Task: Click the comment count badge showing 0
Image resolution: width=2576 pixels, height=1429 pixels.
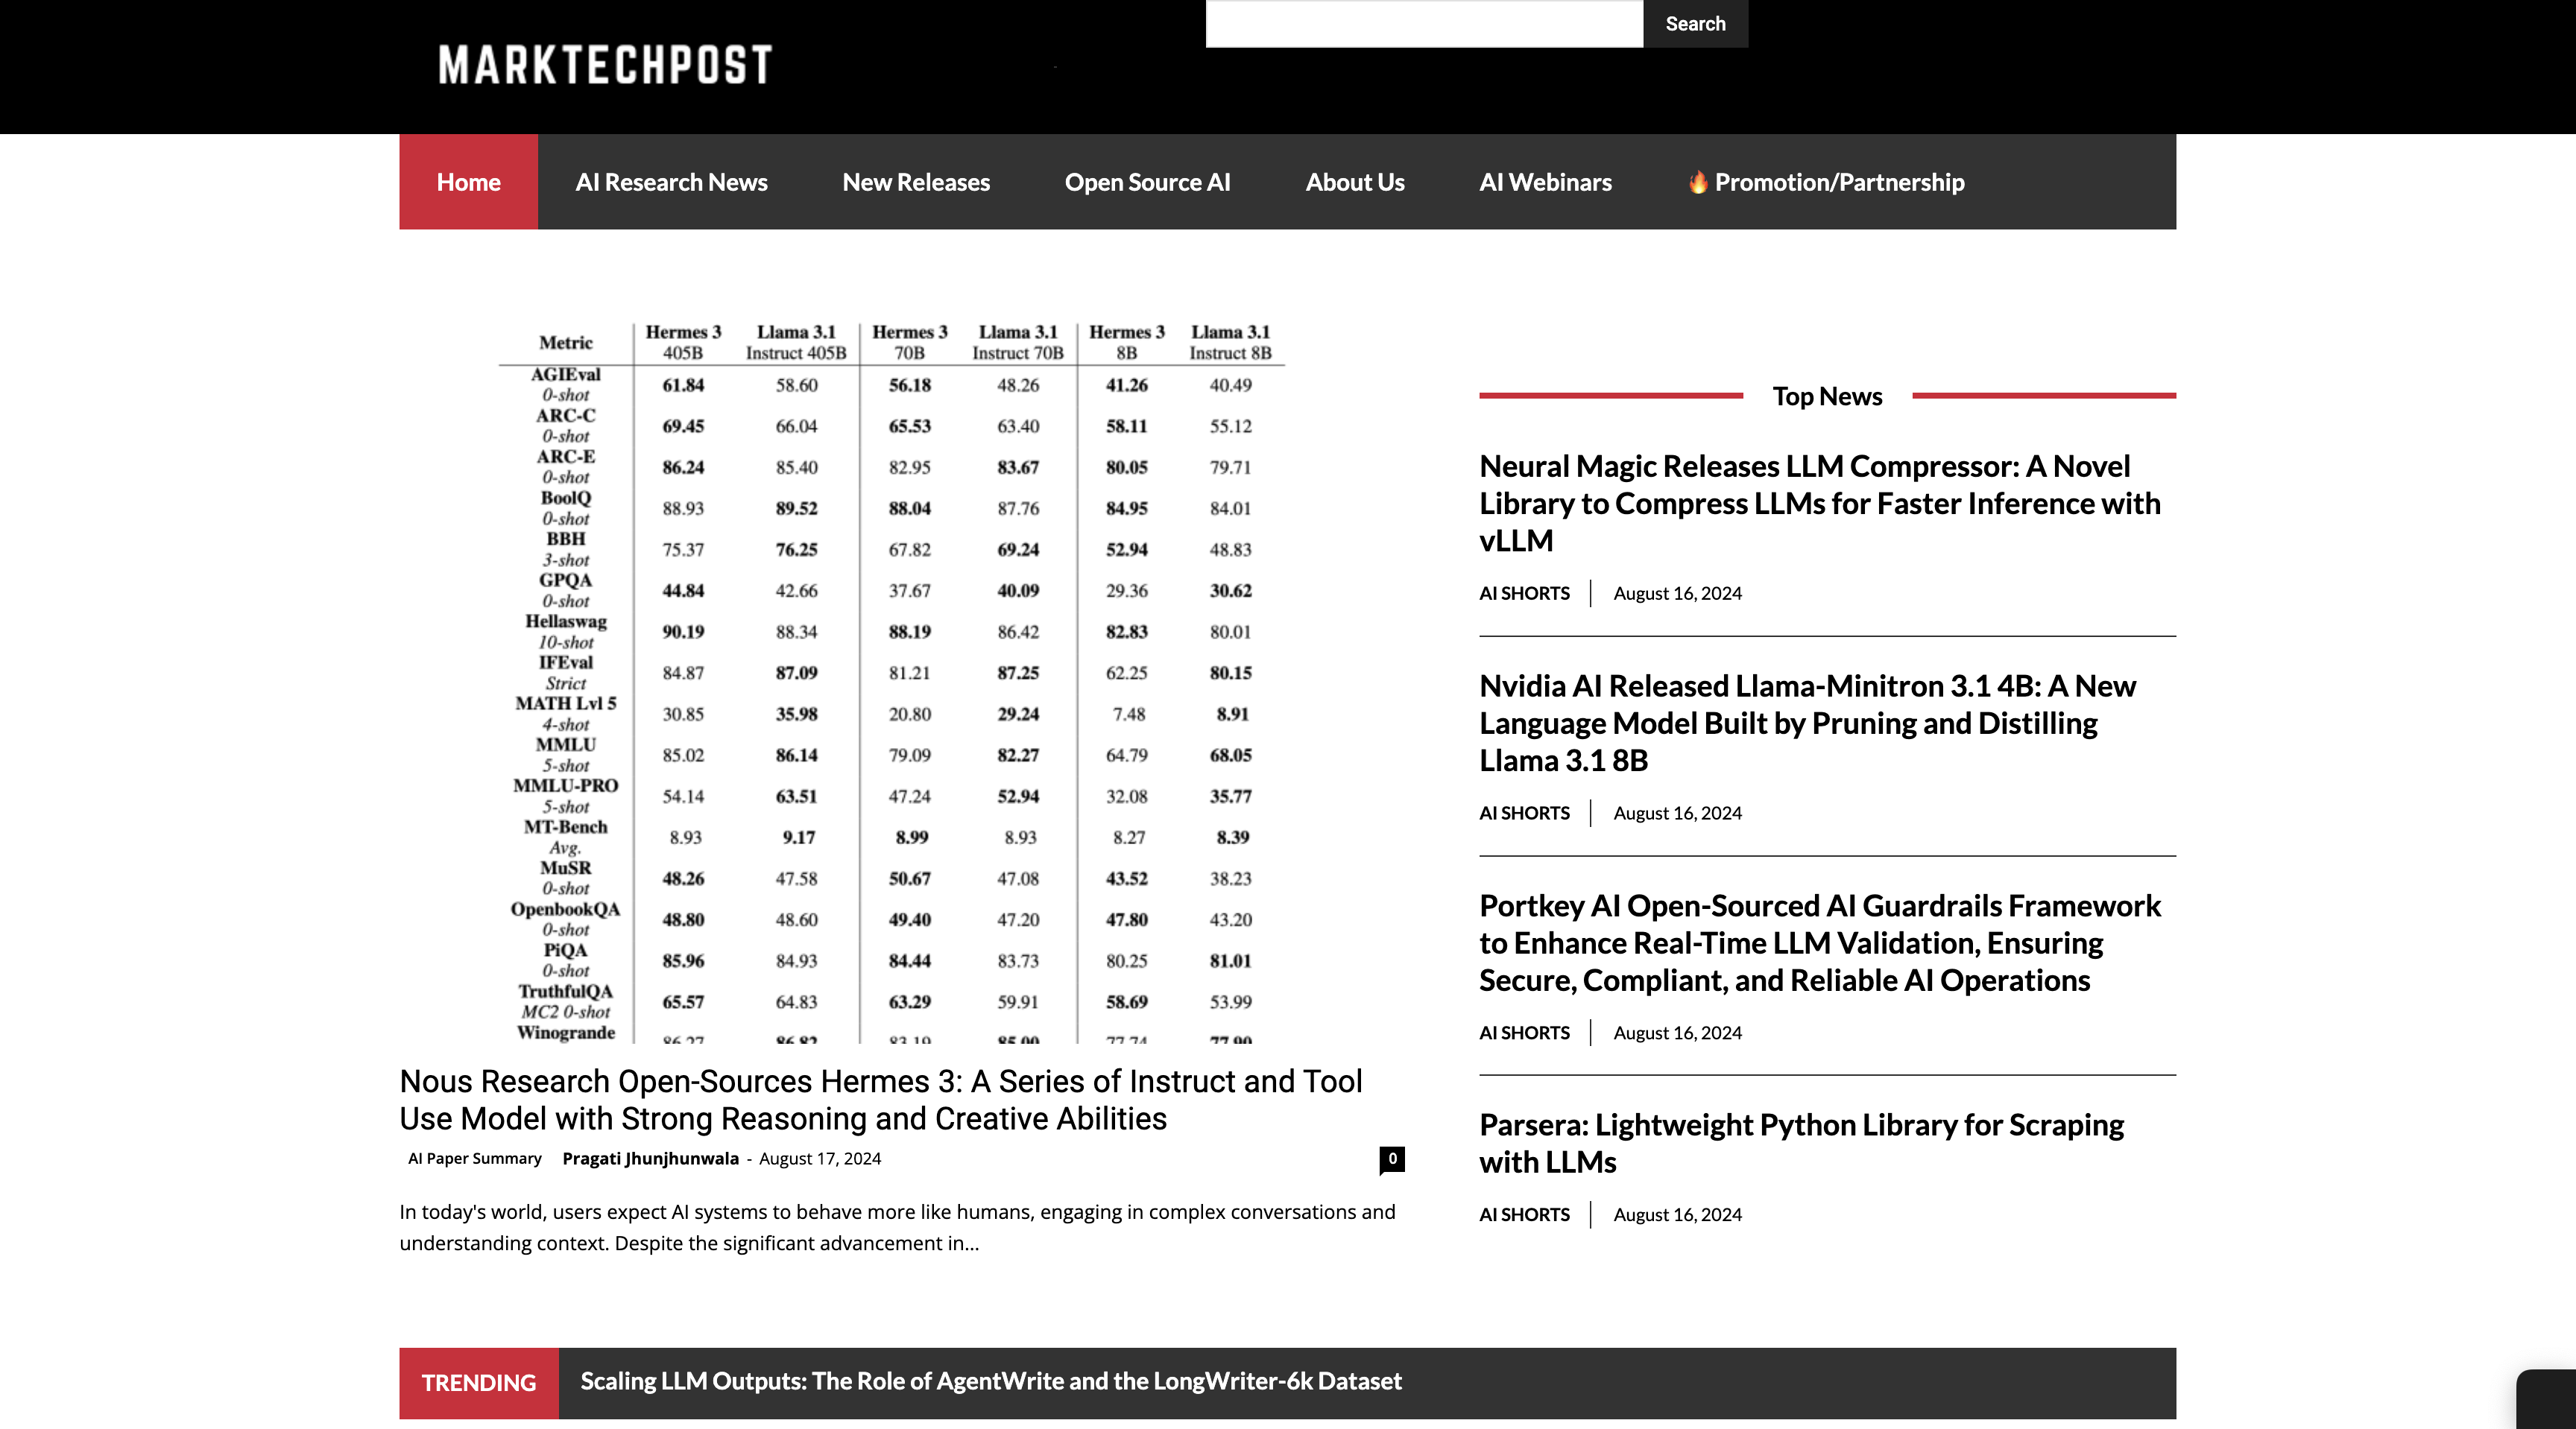Action: coord(1391,1159)
